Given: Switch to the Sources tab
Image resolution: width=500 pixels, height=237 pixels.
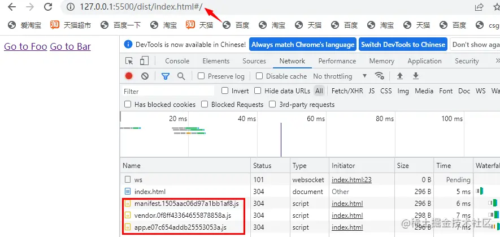Looking at the screenshot, I should click(x=254, y=61).
